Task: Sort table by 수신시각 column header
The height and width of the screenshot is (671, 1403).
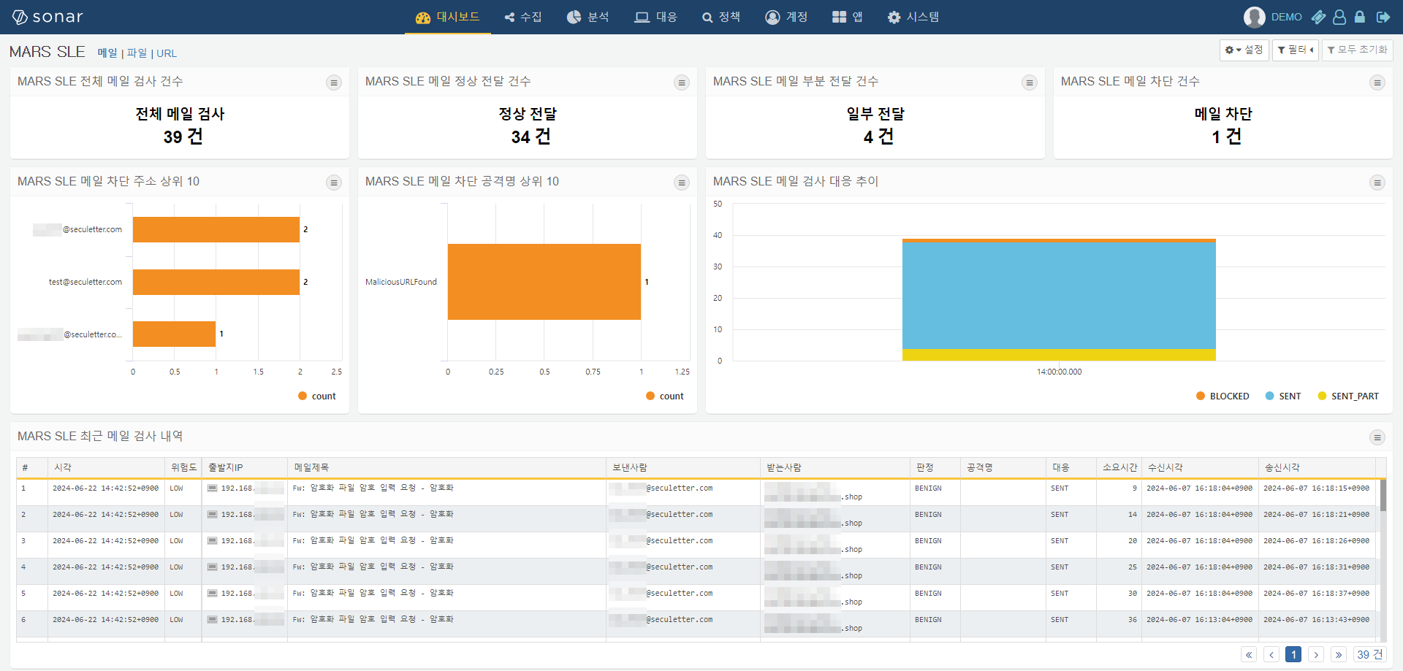Action: pyautogui.click(x=1200, y=467)
